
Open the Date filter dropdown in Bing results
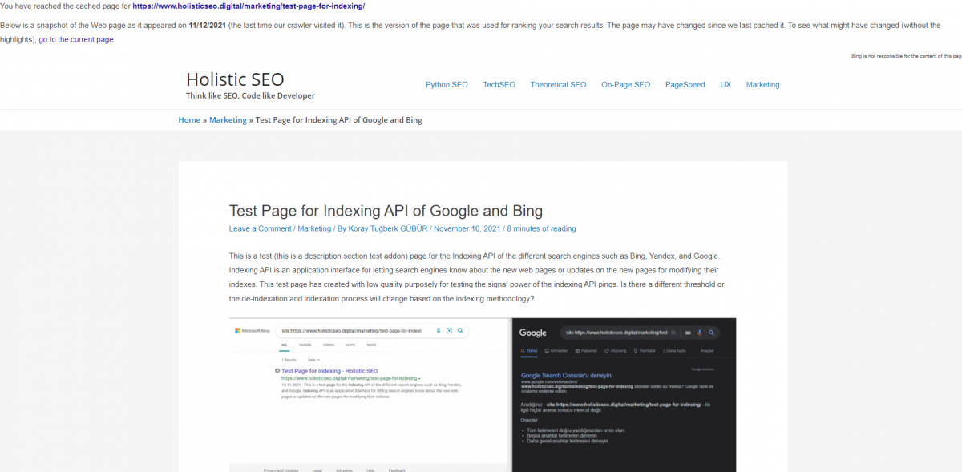[313, 360]
